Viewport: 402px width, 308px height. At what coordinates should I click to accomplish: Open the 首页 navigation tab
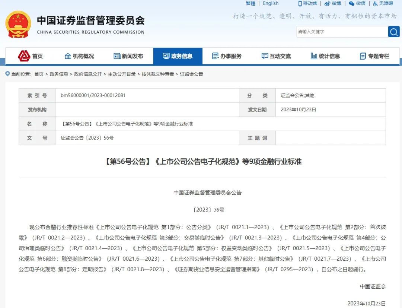[30, 56]
